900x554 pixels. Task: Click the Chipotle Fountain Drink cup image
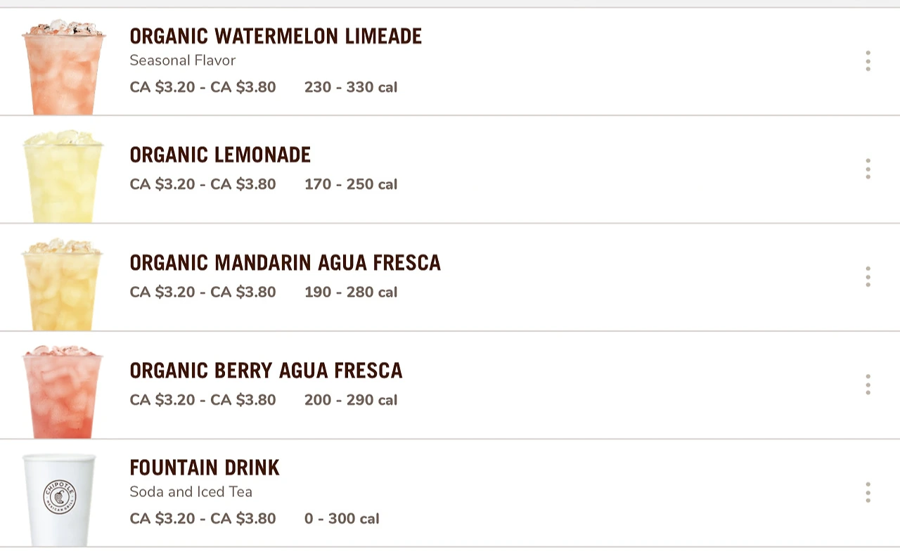60,499
